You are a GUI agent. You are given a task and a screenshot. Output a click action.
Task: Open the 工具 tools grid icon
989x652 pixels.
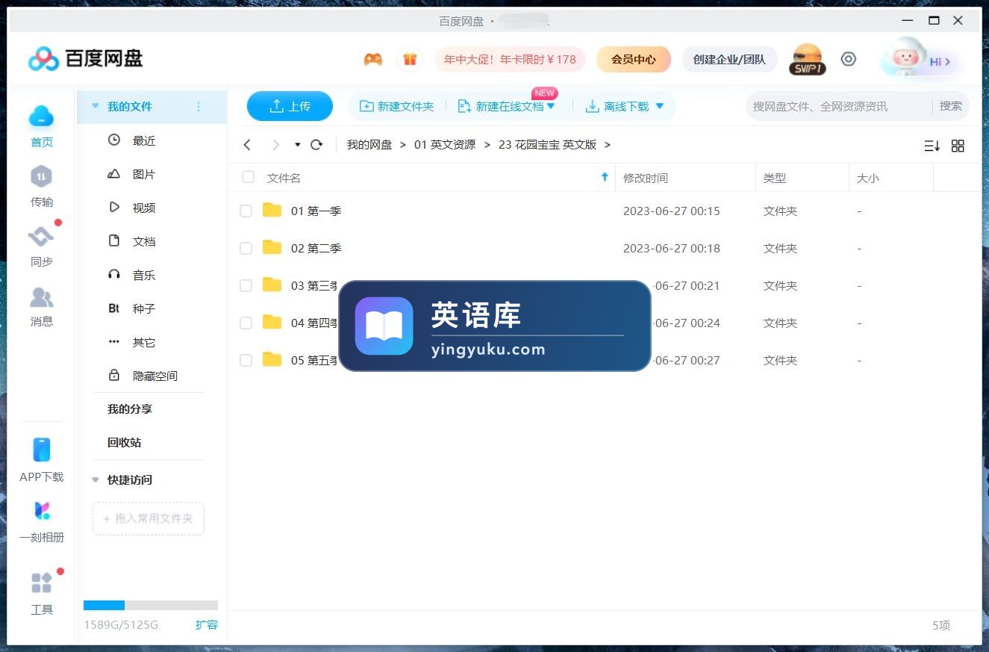tap(42, 583)
